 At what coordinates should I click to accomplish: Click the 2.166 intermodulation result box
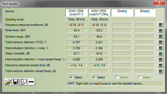coord(99,48)
